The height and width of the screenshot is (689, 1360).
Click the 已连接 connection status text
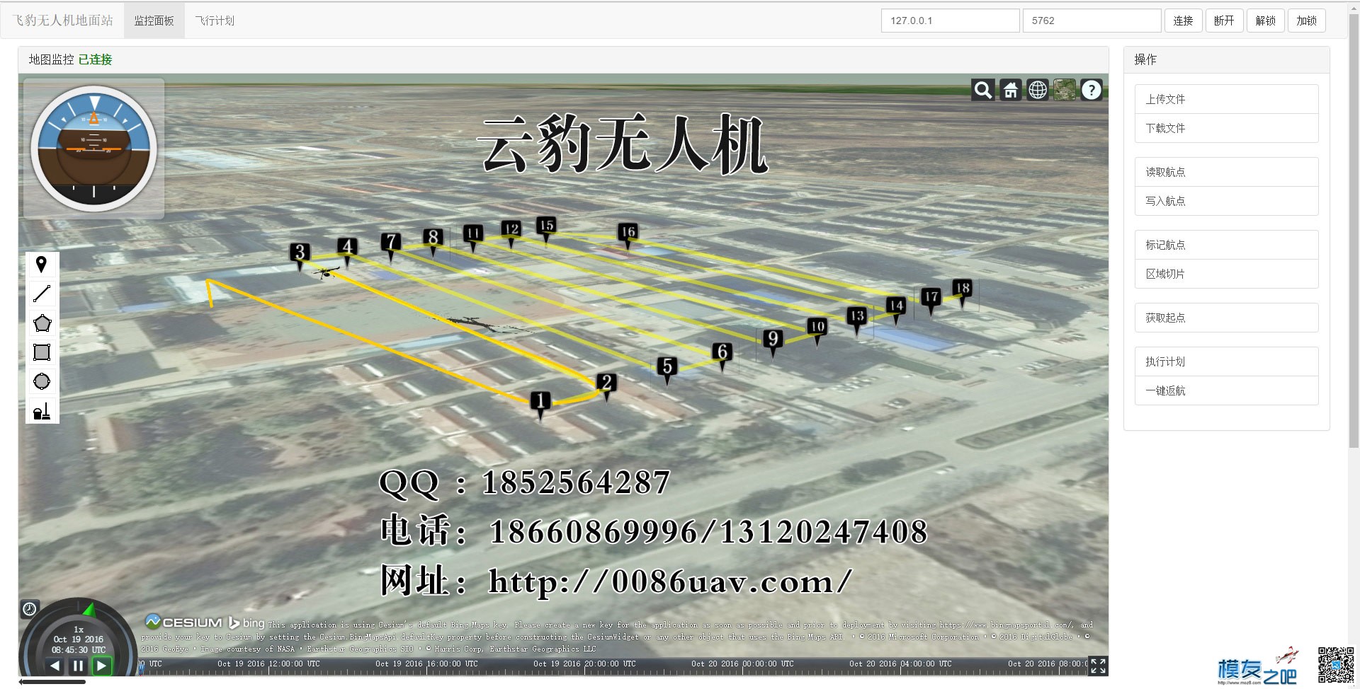pyautogui.click(x=96, y=59)
